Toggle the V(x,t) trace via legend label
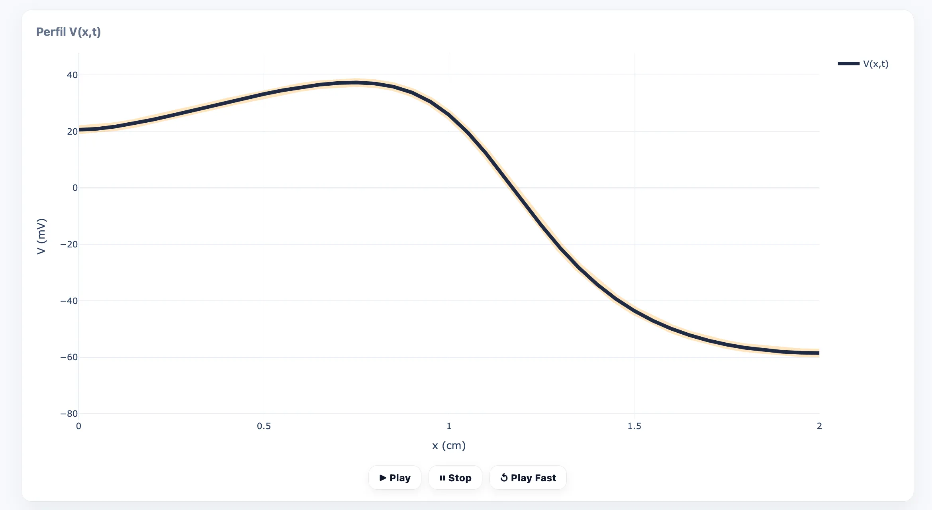 pos(875,64)
